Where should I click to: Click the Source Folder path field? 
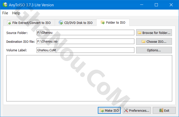(85, 32)
